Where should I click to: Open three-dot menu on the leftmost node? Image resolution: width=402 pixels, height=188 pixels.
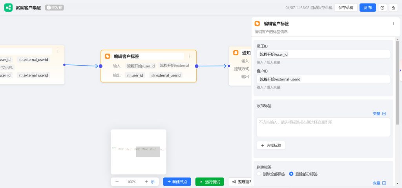point(57,51)
